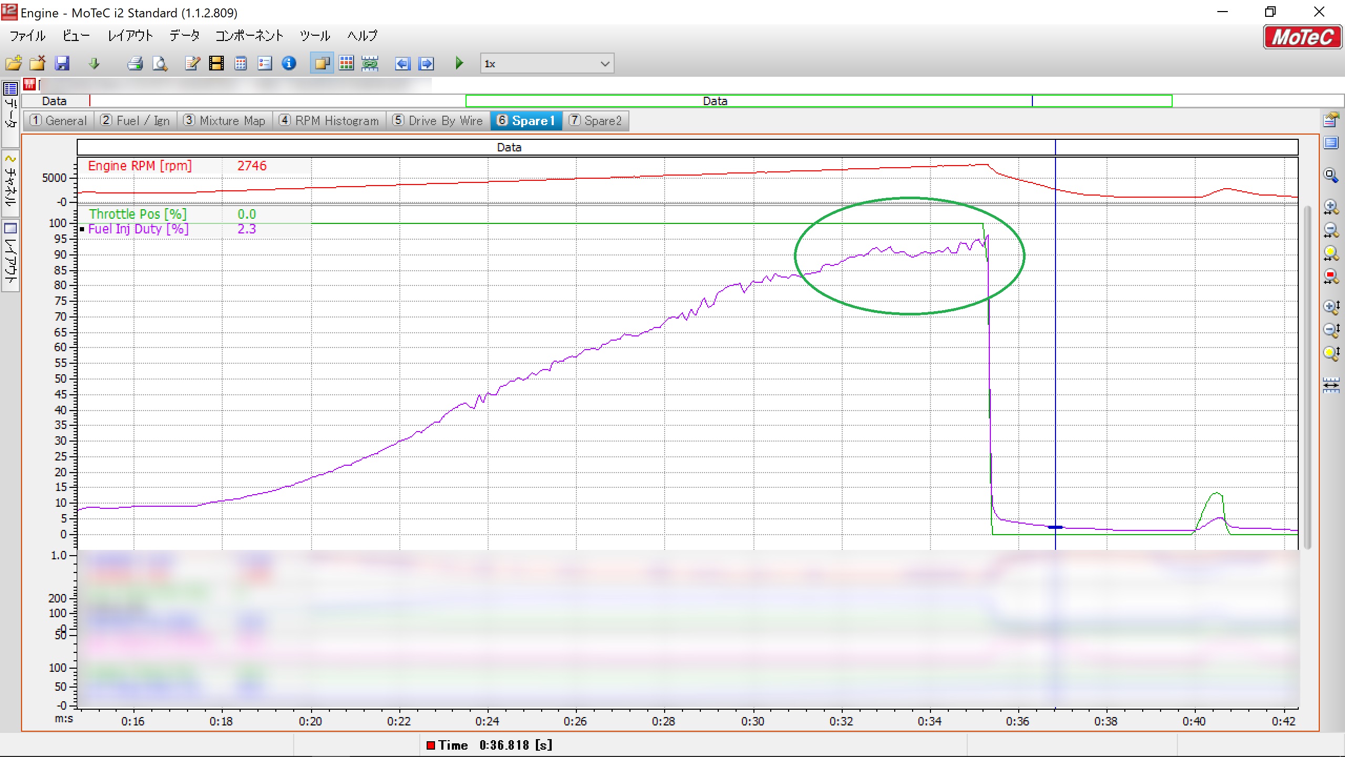Click the blue info details icon
This screenshot has height=757, width=1345.
tap(289, 64)
